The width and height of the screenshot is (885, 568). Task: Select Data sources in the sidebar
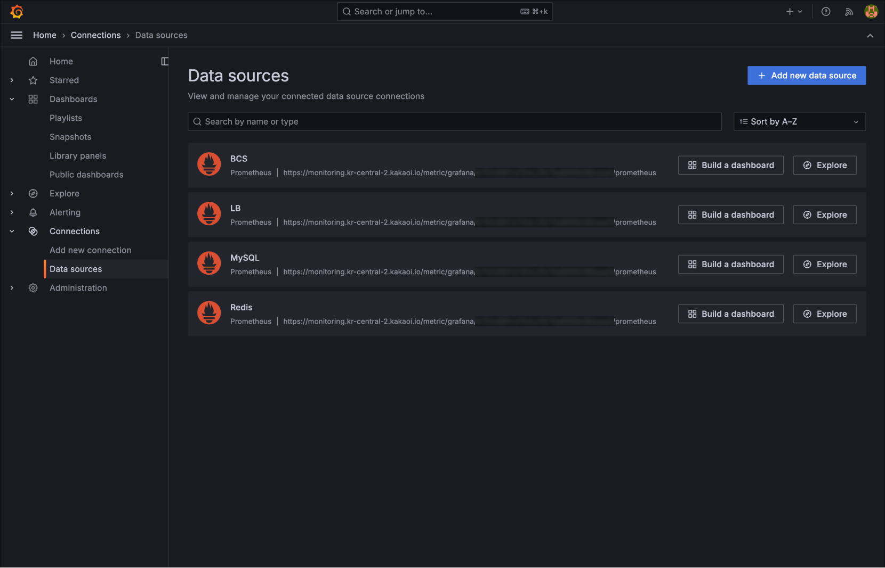pyautogui.click(x=107, y=269)
